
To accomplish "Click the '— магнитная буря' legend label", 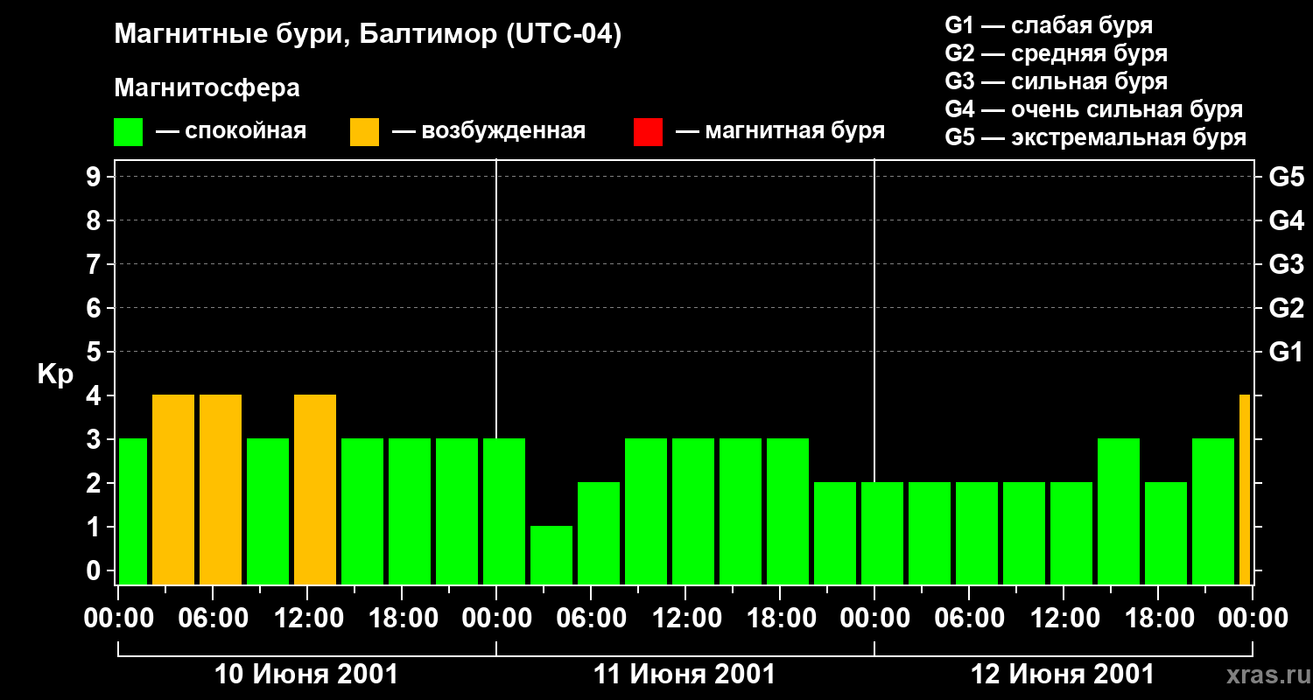I will 781,131.
